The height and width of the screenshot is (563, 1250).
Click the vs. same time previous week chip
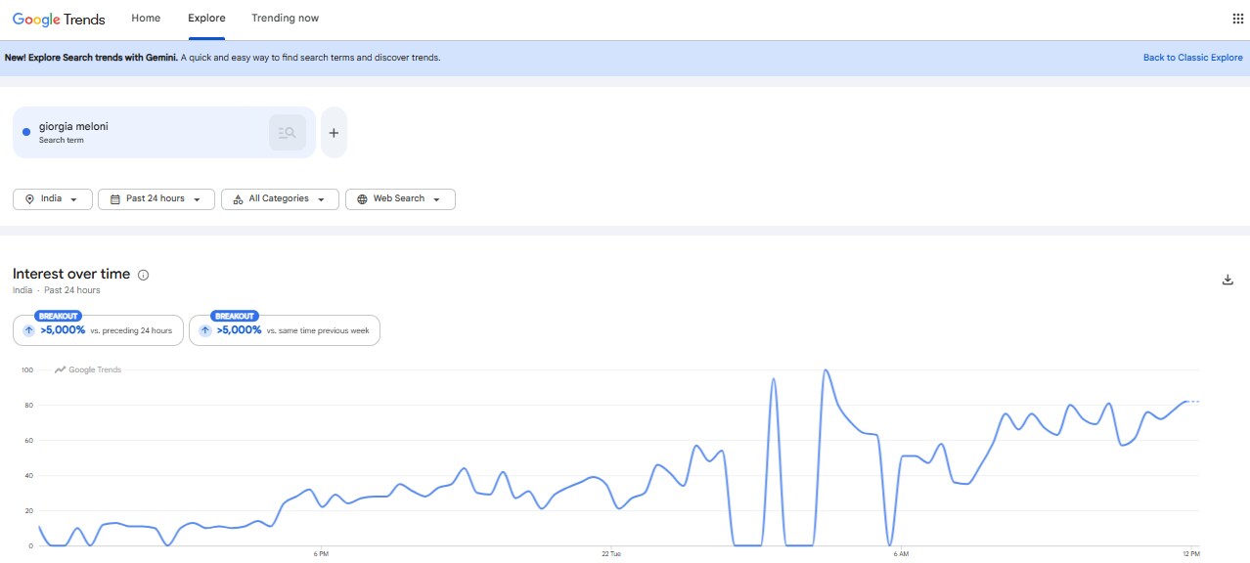tap(285, 330)
